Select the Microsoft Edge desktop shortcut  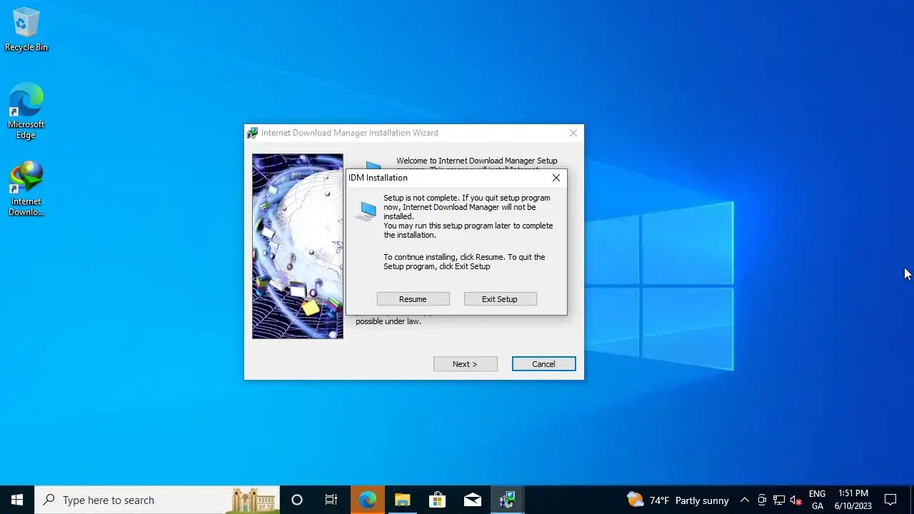pos(26,111)
